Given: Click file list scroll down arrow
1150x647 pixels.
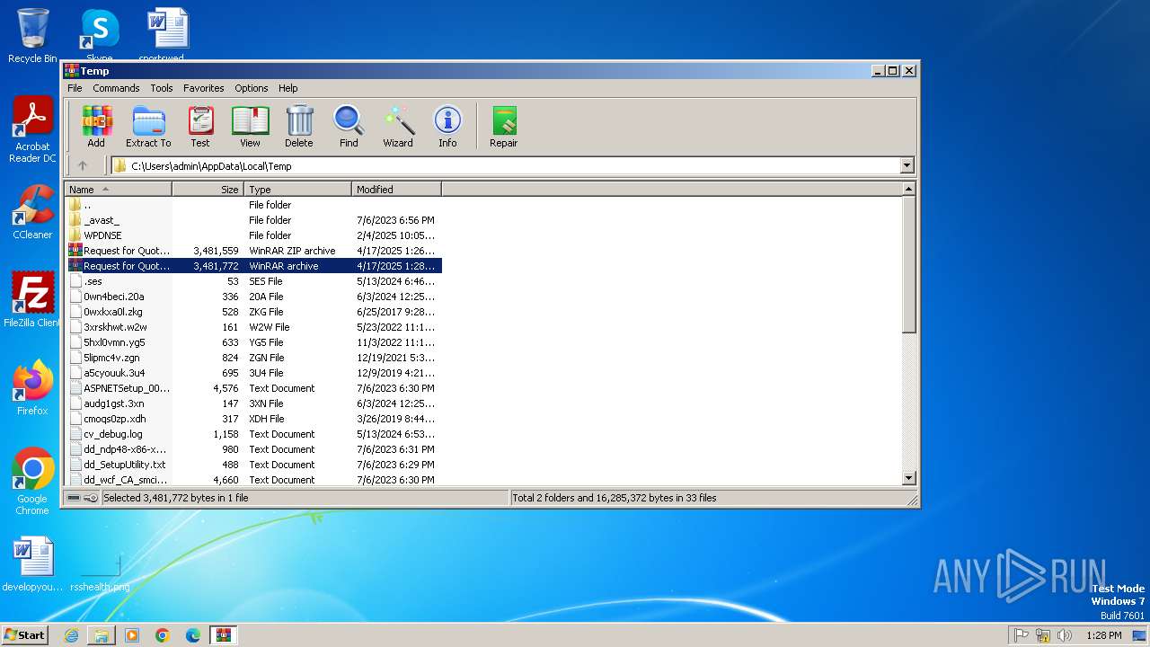Looking at the screenshot, I should coord(908,479).
